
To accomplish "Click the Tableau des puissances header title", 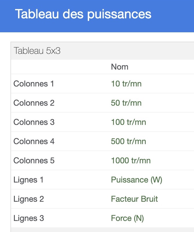I will pyautogui.click(x=83, y=14).
